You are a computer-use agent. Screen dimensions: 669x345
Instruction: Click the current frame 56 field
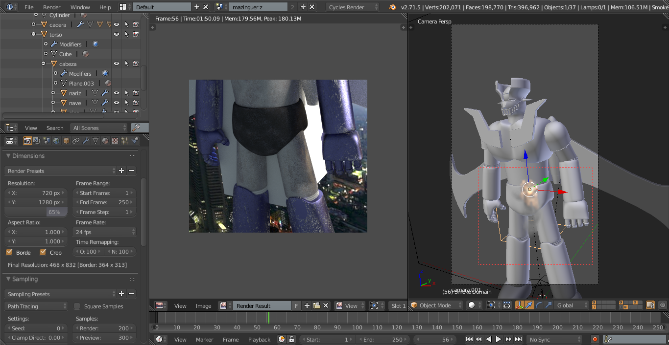pyautogui.click(x=436, y=339)
